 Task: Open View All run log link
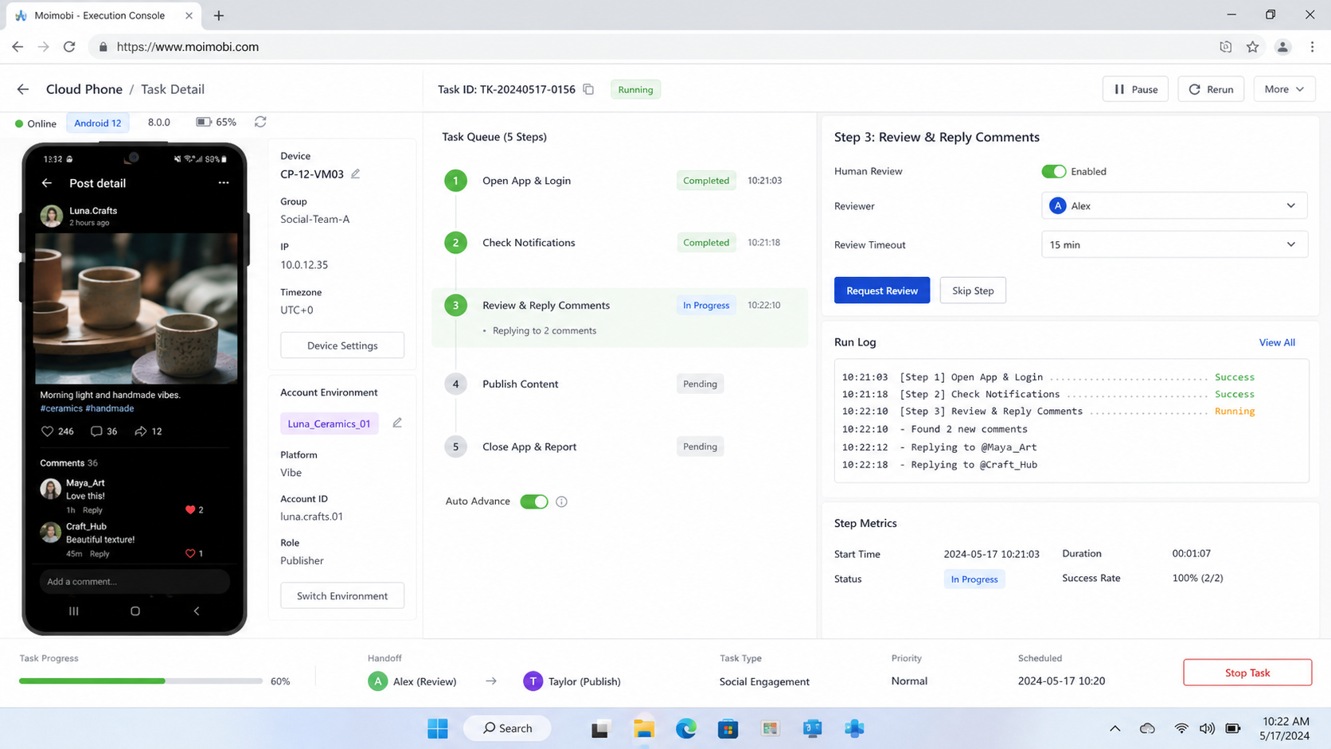(1277, 342)
